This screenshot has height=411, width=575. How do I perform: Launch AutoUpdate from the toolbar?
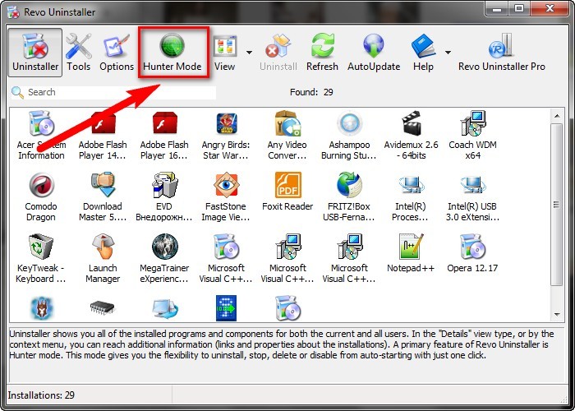tap(374, 52)
